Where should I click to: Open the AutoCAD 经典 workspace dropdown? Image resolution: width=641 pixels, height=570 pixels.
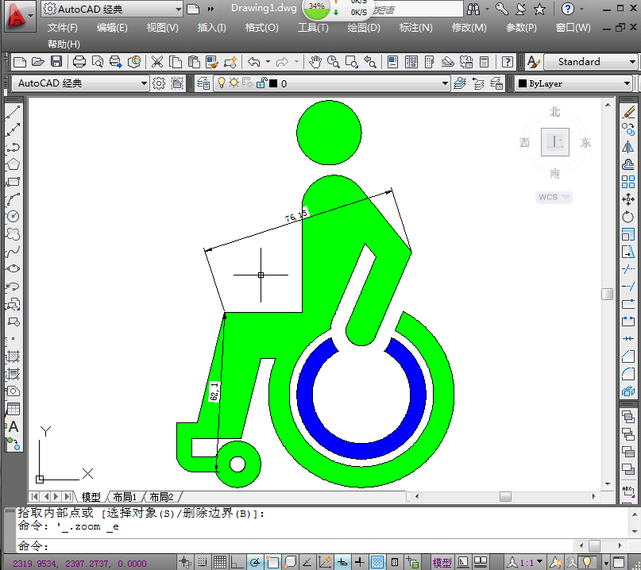[112, 9]
